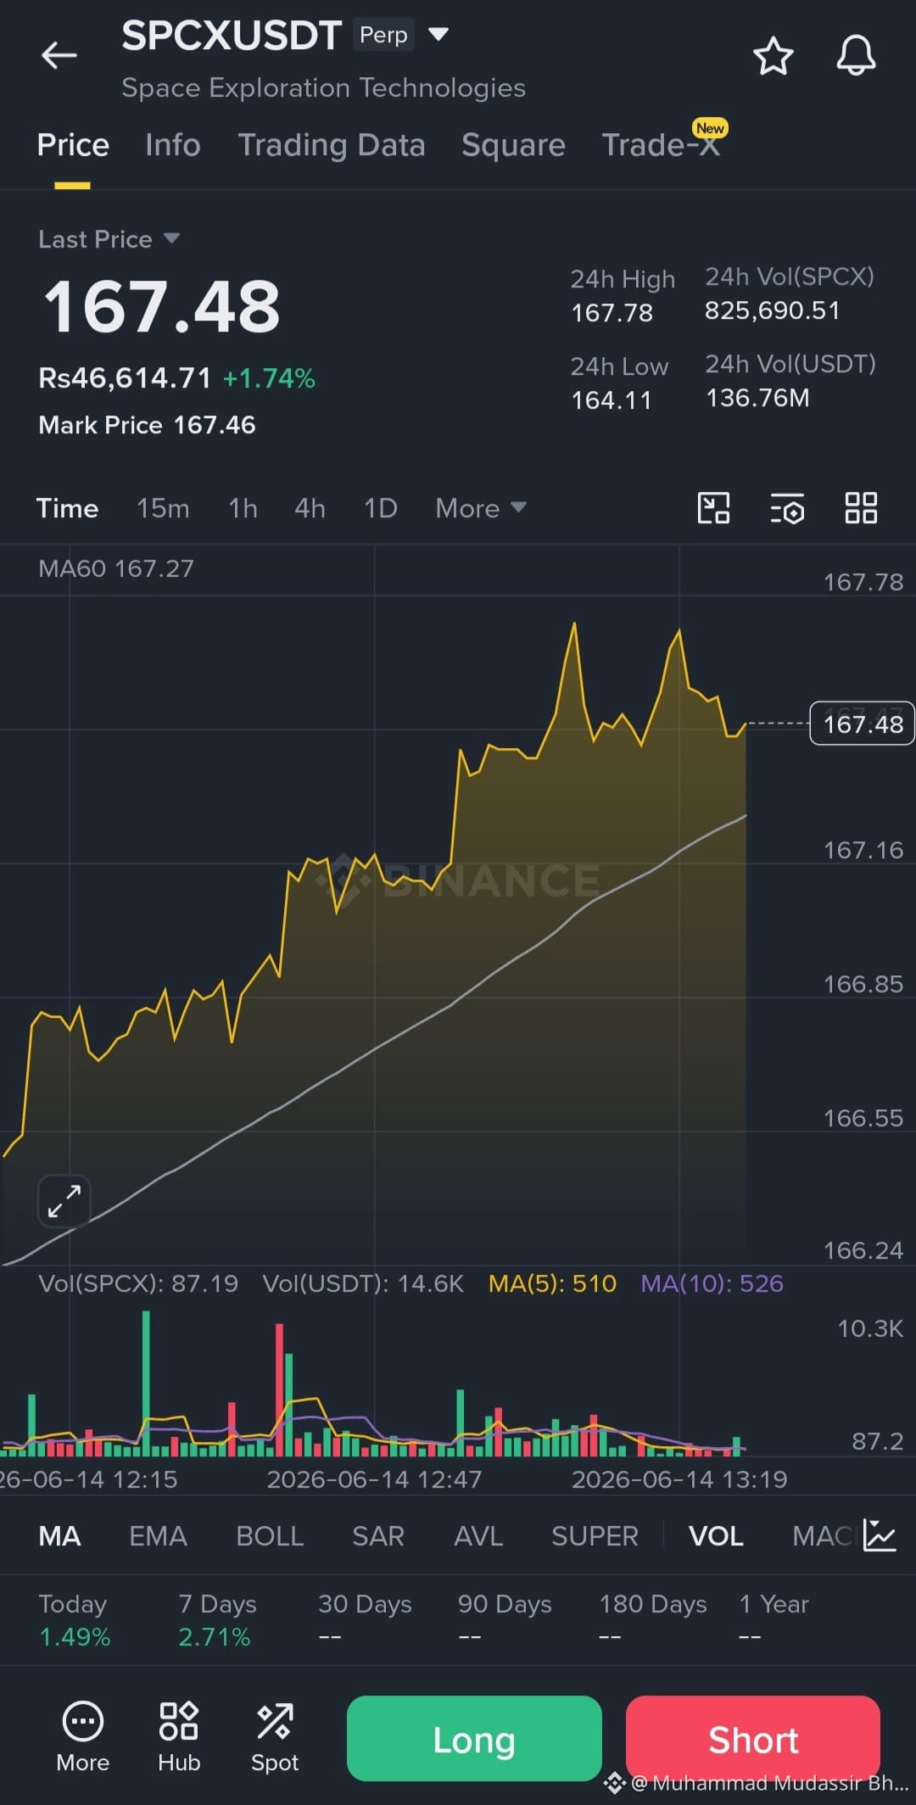Image resolution: width=916 pixels, height=1805 pixels.
Task: Expand More timeframes dropdown
Action: point(481,508)
